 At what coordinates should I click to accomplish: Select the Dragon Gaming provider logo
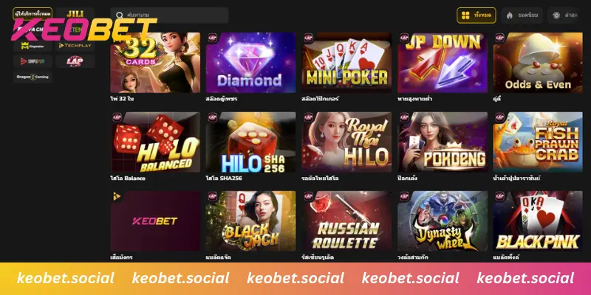33,77
